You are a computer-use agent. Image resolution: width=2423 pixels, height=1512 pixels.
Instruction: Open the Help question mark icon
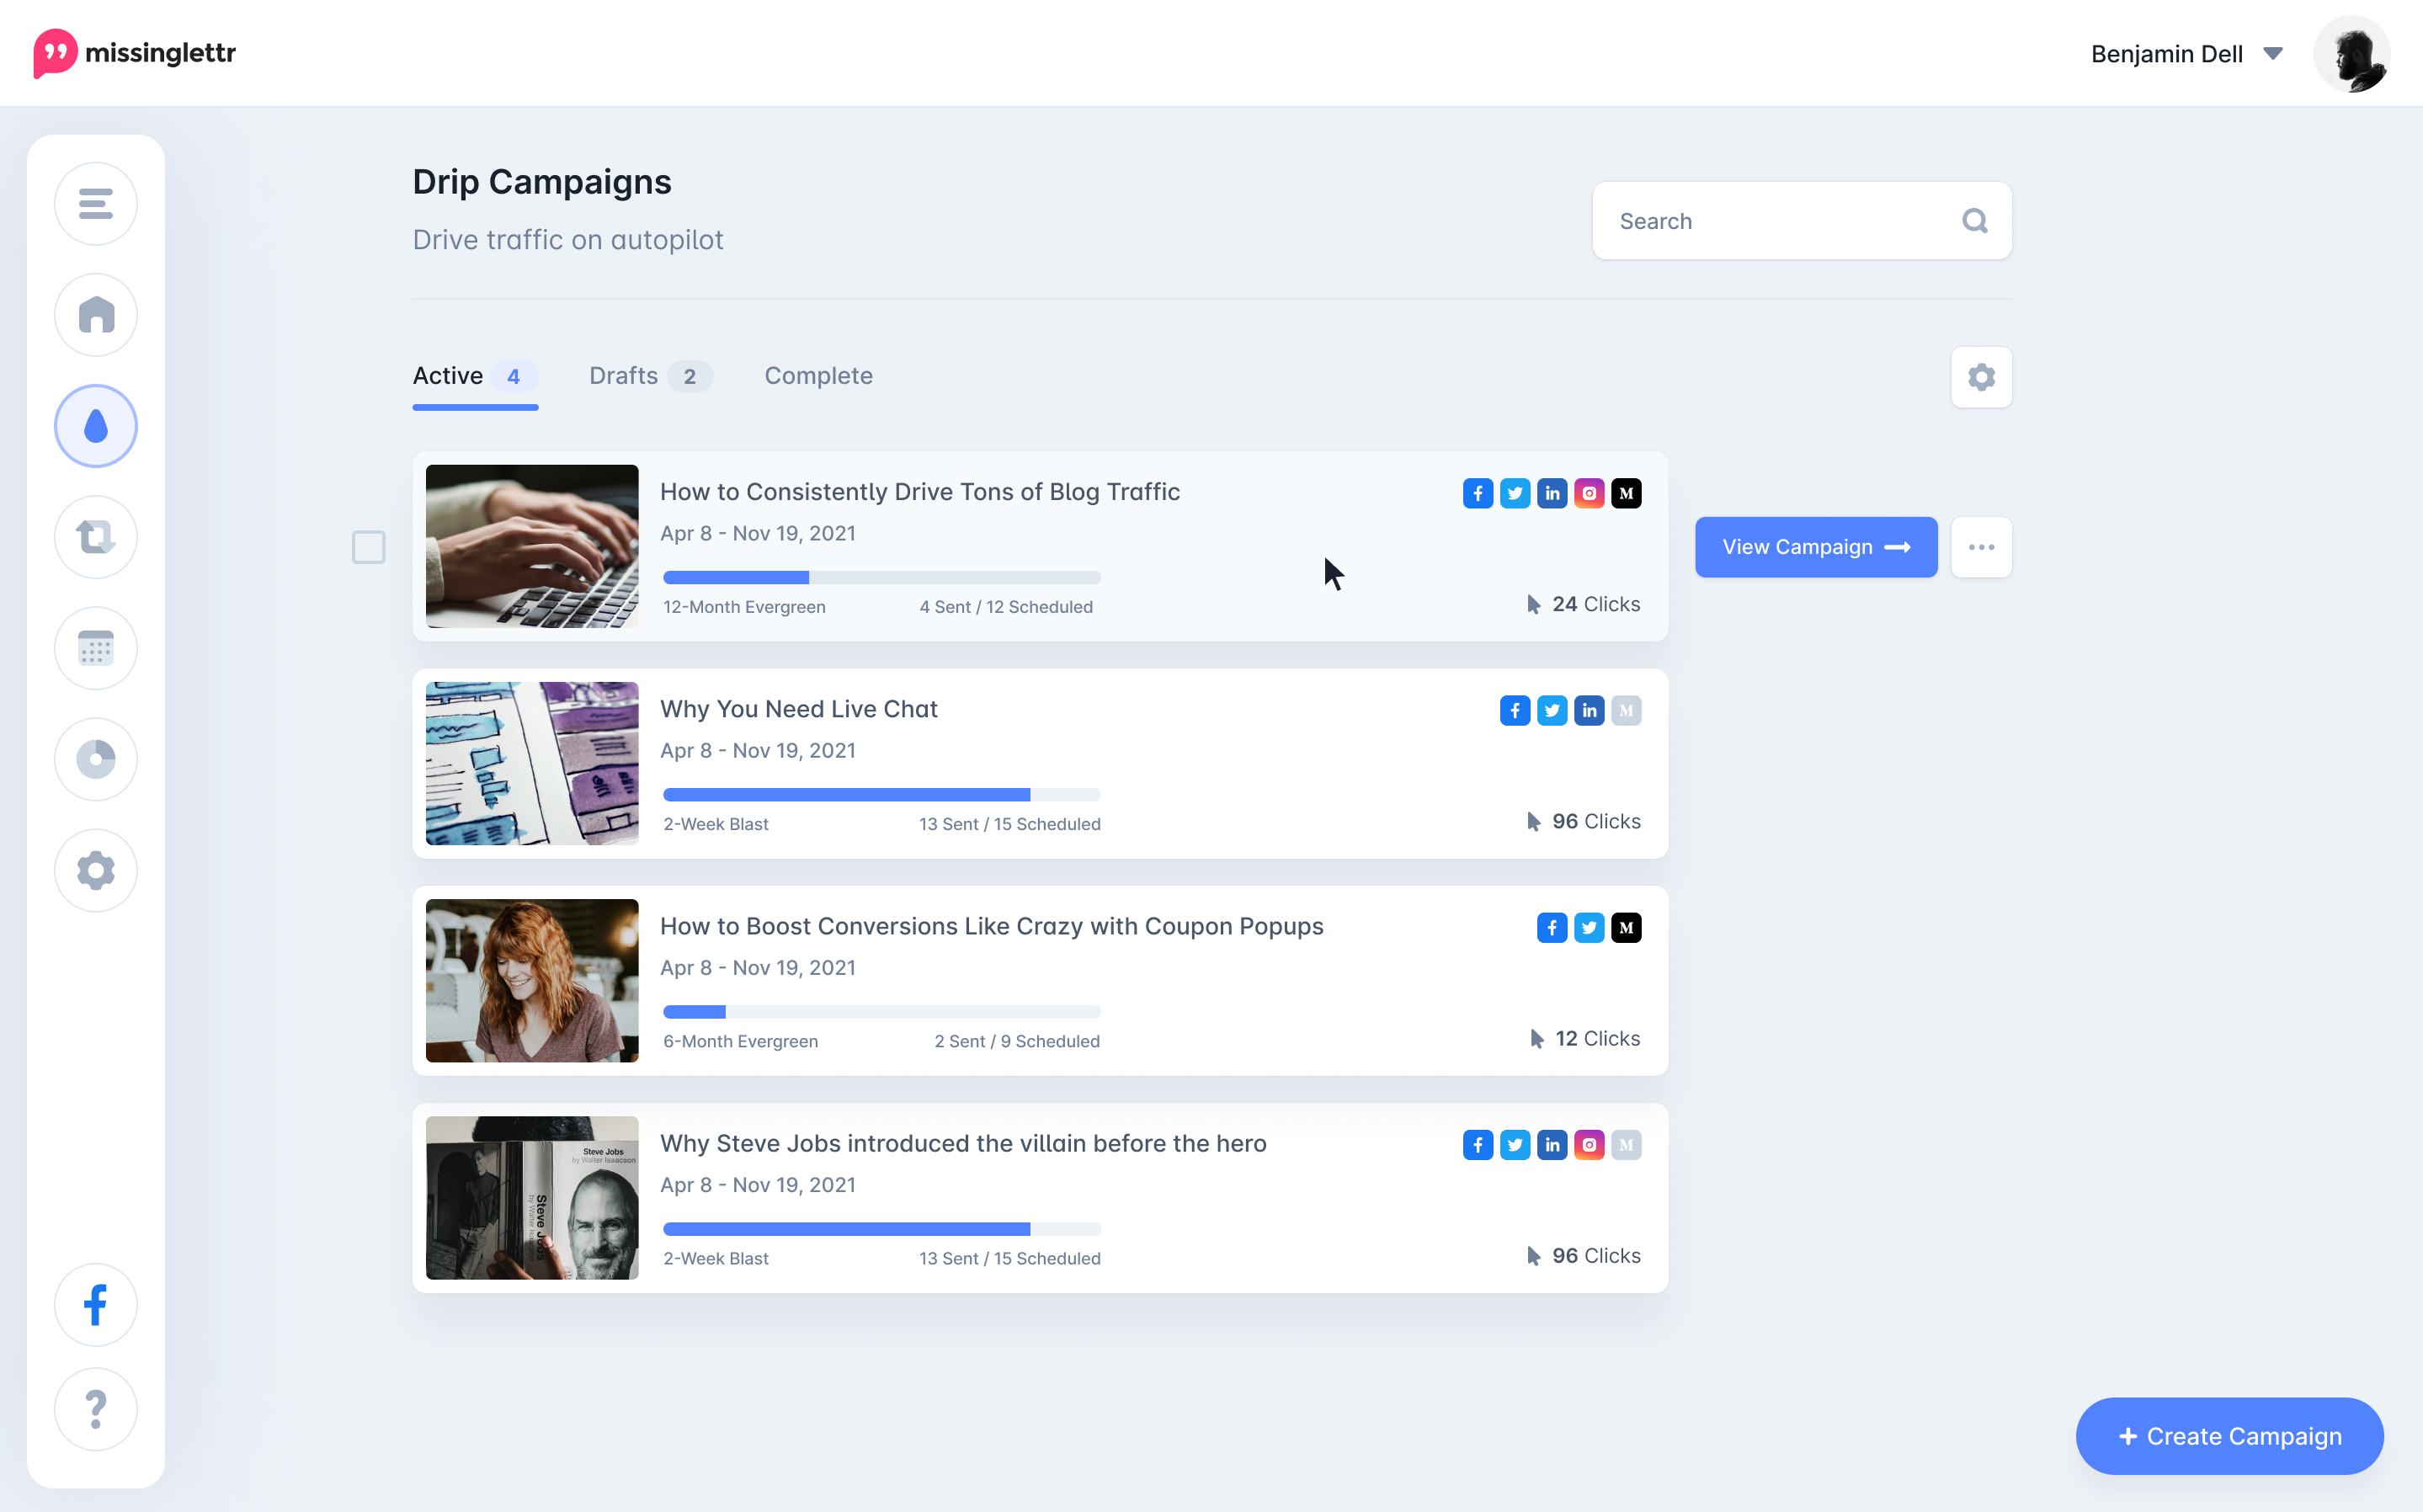[x=96, y=1409]
